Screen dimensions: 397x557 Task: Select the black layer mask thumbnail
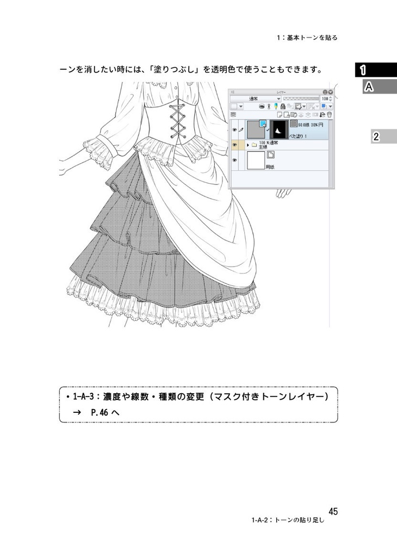pos(279,129)
